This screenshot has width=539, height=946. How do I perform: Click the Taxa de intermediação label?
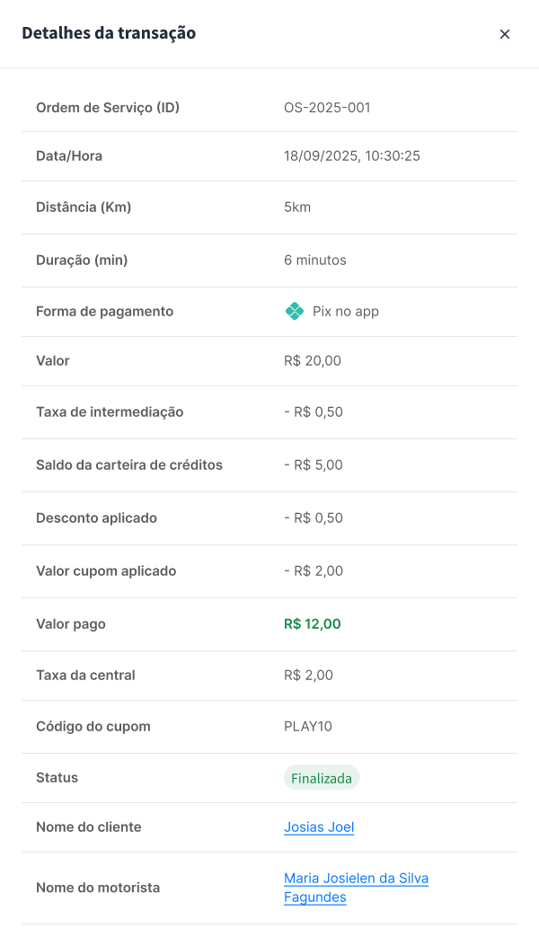pos(110,412)
